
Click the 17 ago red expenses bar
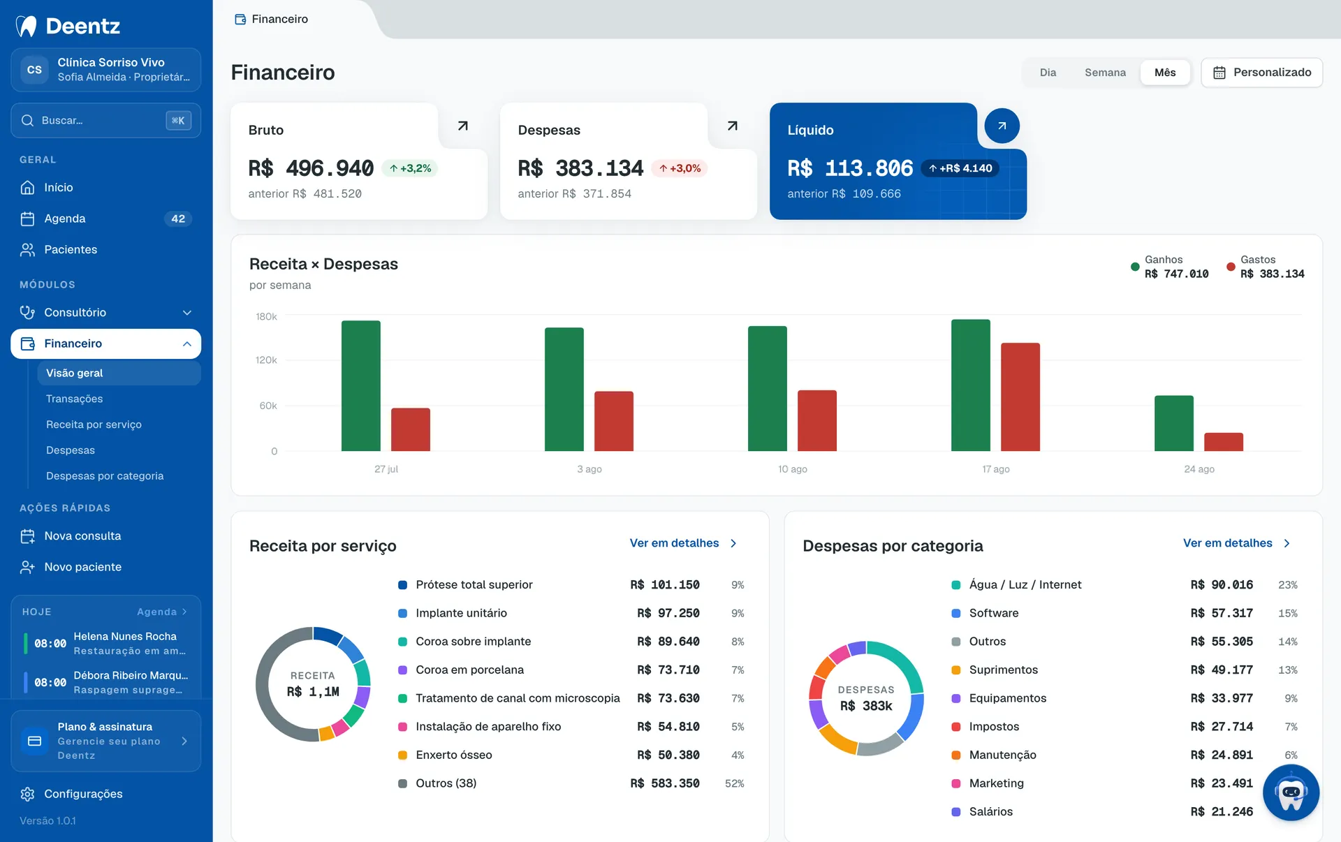click(x=1020, y=397)
